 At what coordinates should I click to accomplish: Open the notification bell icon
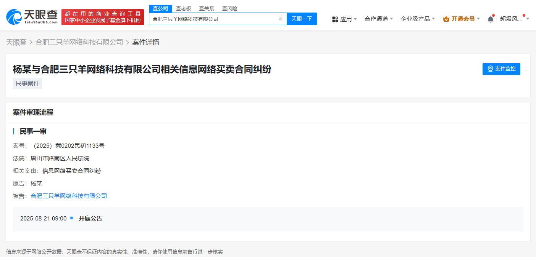click(491, 18)
